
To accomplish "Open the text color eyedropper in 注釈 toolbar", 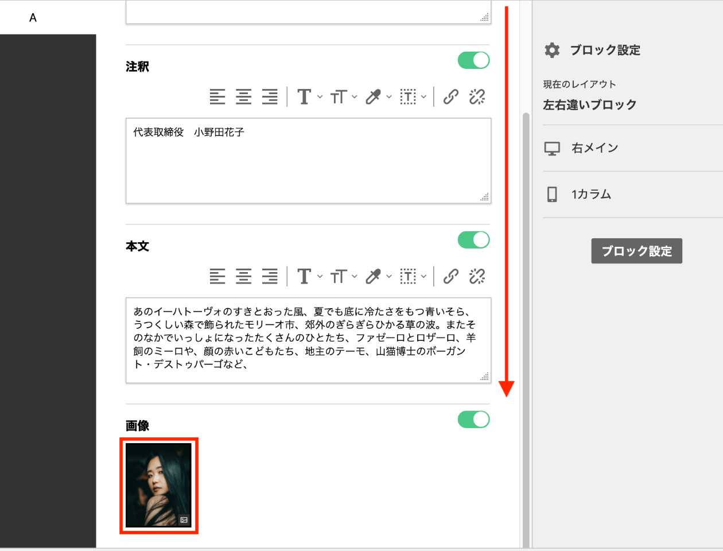I will [x=374, y=96].
